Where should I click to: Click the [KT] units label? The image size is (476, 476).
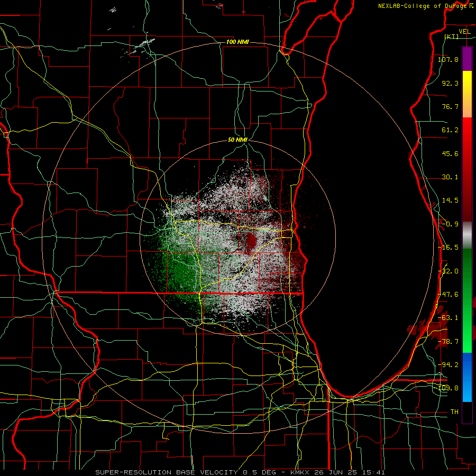pos(452,36)
